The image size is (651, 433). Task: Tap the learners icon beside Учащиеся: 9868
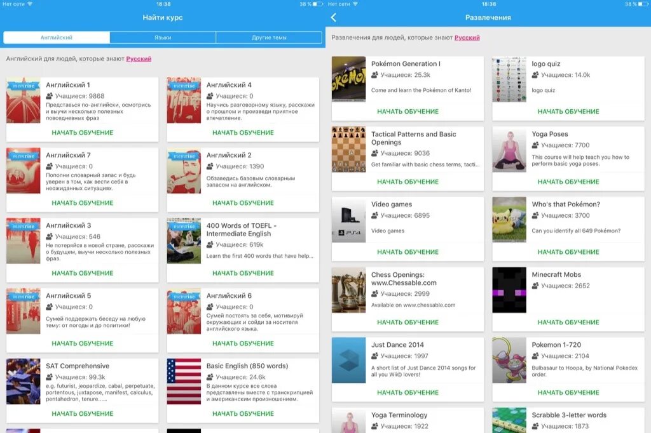point(50,96)
